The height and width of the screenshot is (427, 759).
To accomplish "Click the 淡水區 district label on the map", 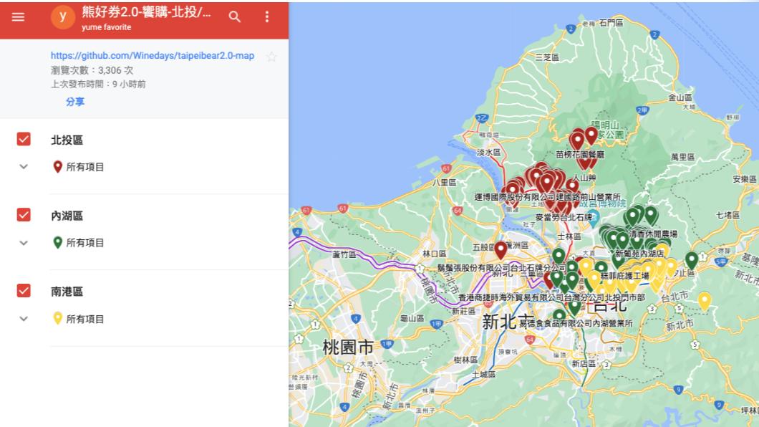I will point(488,153).
